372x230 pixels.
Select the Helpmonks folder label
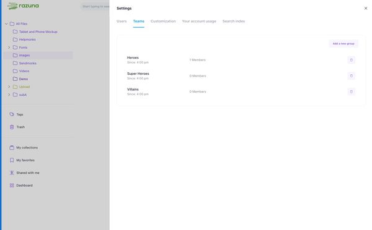click(x=27, y=40)
